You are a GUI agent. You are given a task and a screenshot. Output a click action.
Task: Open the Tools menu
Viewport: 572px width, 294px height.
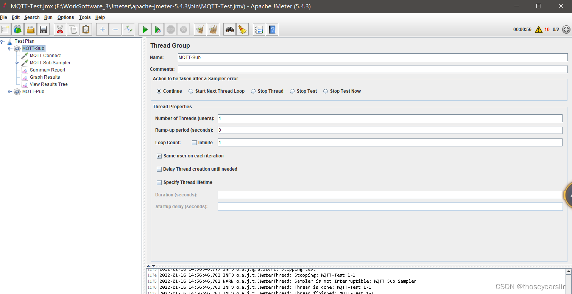click(x=85, y=17)
